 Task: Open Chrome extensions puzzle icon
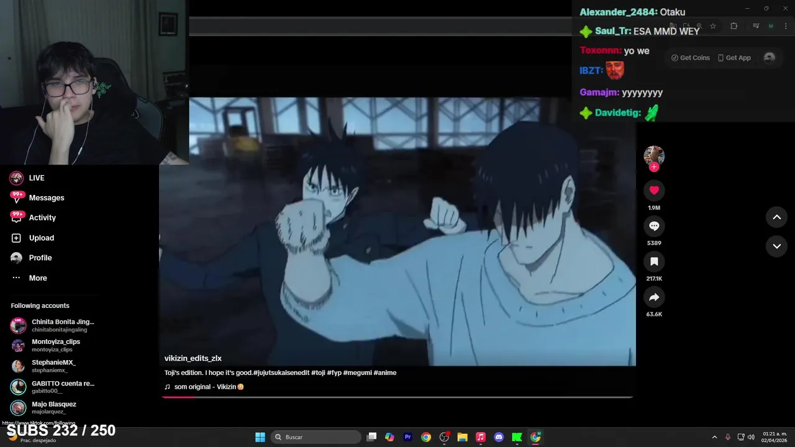click(x=734, y=26)
